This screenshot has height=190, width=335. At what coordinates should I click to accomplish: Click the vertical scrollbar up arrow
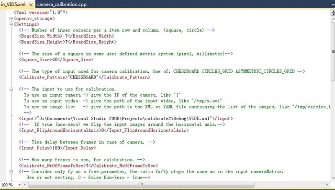click(333, 19)
